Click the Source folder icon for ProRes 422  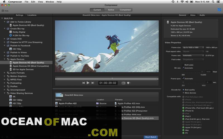97,103
